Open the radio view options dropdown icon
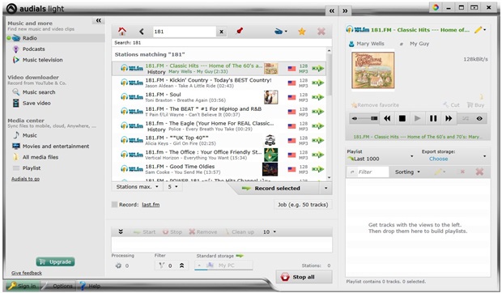502x293 pixels. click(x=281, y=32)
